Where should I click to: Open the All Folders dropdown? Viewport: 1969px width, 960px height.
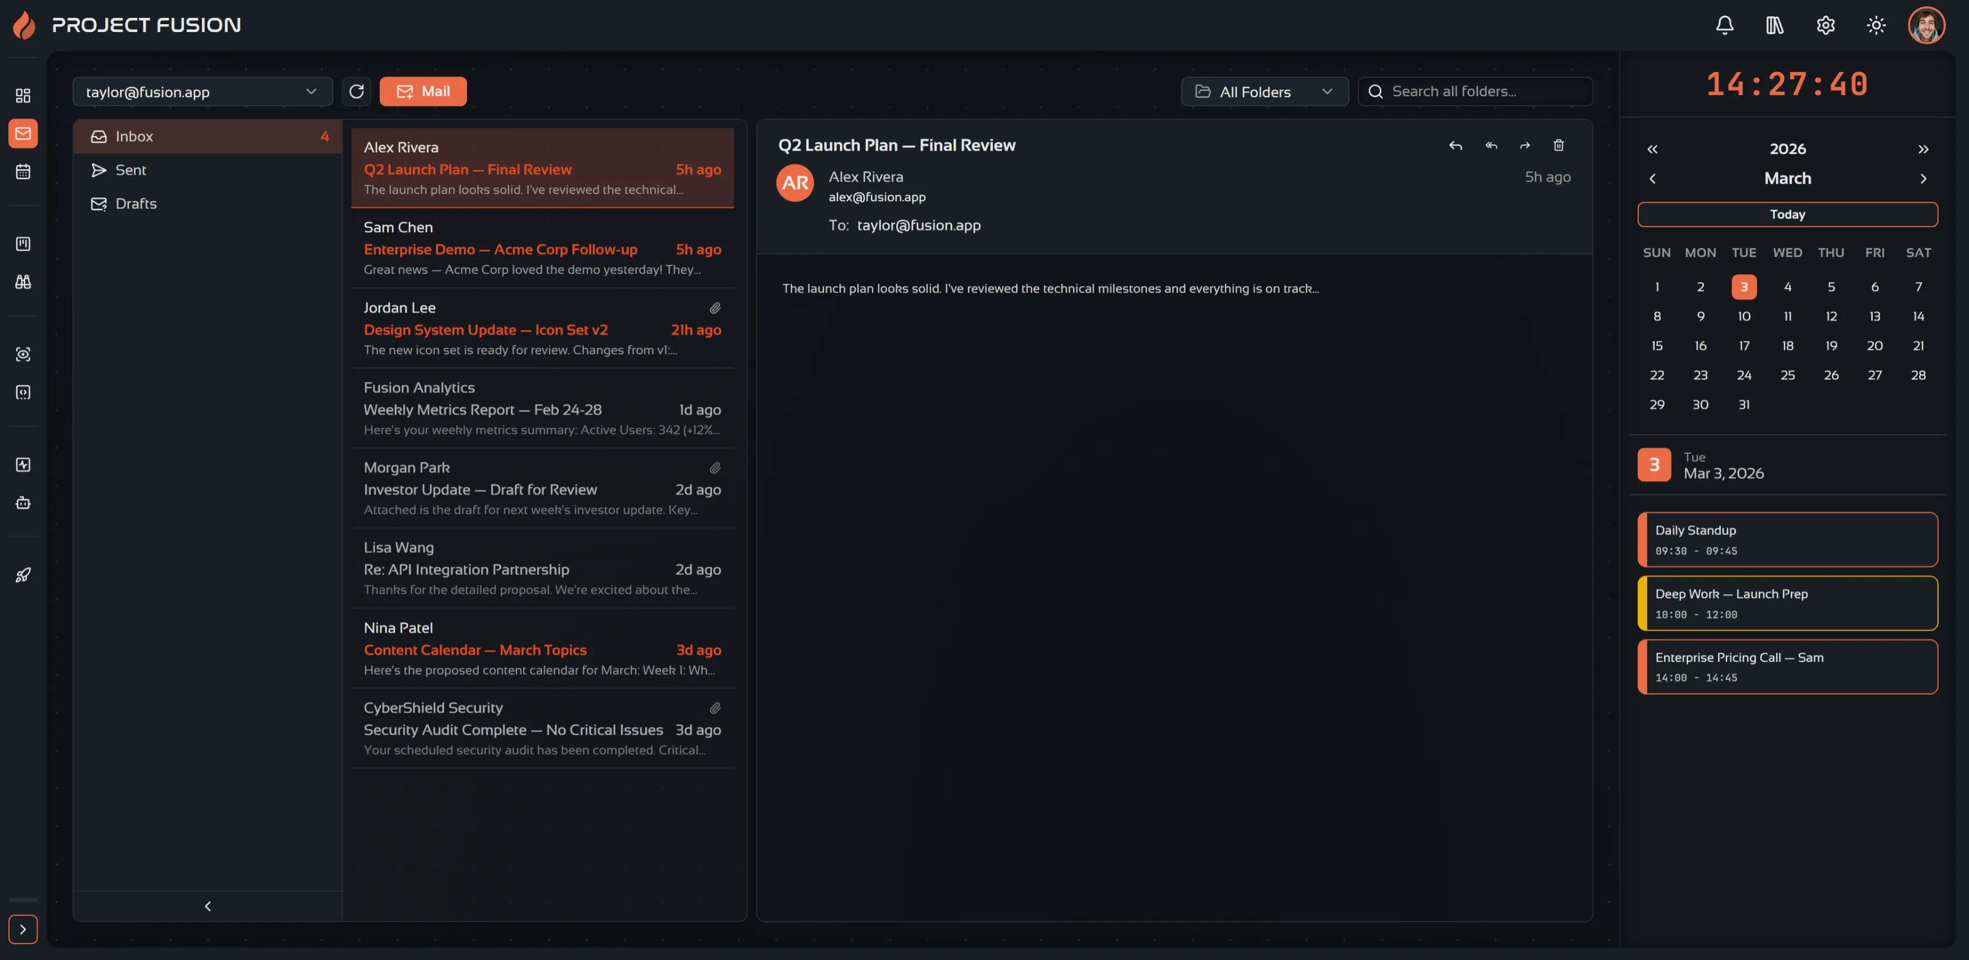click(x=1264, y=92)
